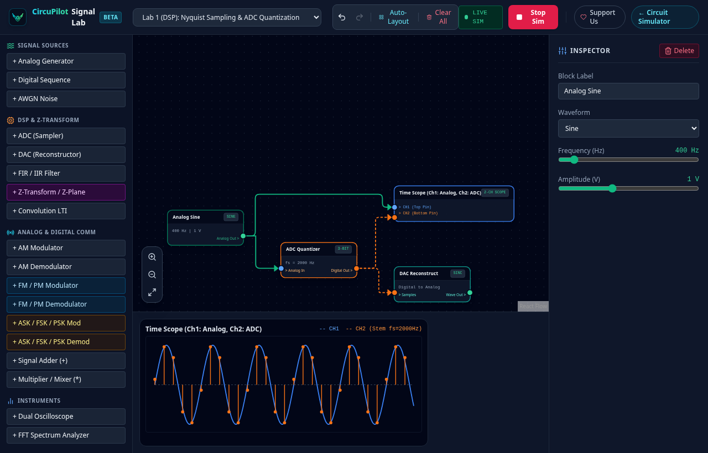The width and height of the screenshot is (708, 453).
Task: Click the Wave Out port on DAC Reconstruct
Action: 470,293
